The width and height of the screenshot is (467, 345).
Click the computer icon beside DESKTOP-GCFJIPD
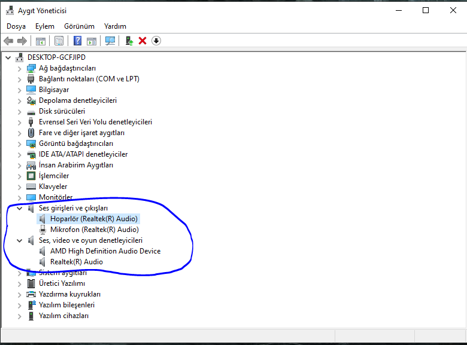pyautogui.click(x=20, y=57)
